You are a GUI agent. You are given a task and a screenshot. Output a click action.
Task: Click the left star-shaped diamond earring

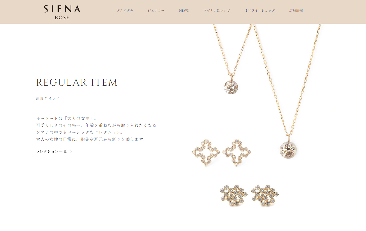coord(206,153)
